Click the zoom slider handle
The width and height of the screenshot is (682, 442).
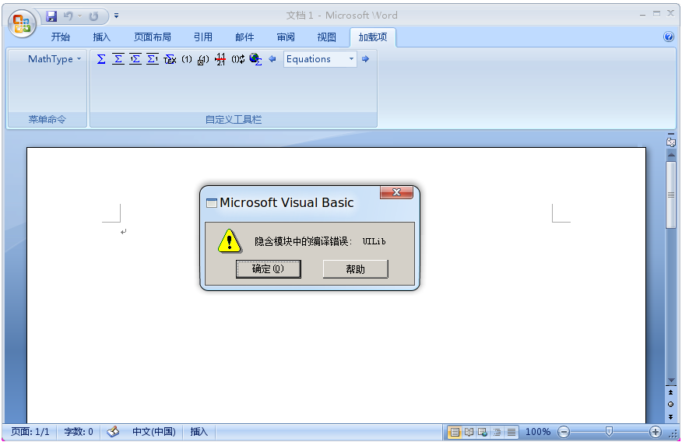(x=609, y=432)
